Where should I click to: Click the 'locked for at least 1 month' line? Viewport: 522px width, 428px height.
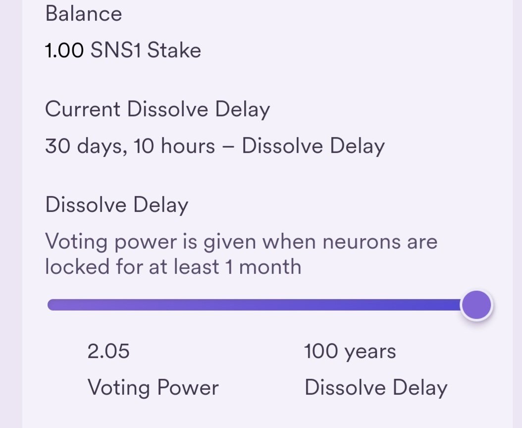click(x=173, y=267)
